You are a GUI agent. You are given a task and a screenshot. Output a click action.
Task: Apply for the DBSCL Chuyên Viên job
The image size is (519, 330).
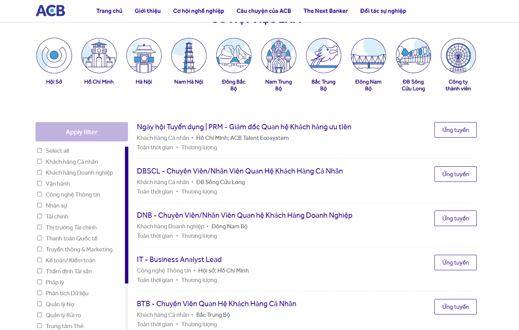point(456,174)
